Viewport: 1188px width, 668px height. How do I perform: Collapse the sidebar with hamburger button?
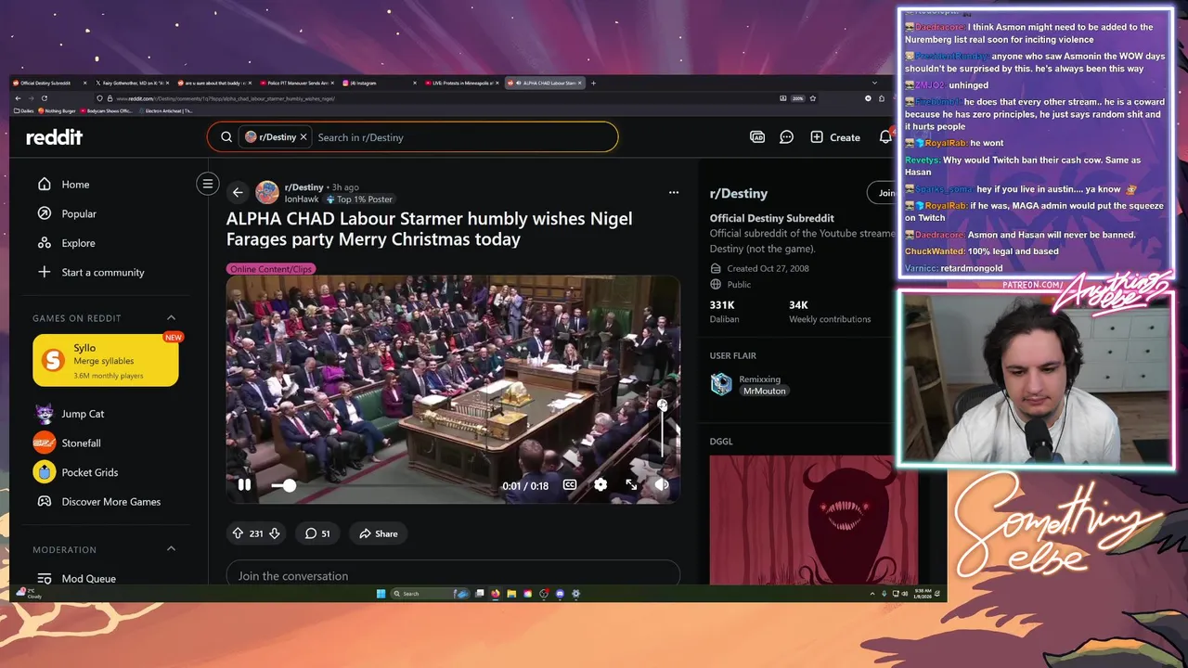click(208, 184)
